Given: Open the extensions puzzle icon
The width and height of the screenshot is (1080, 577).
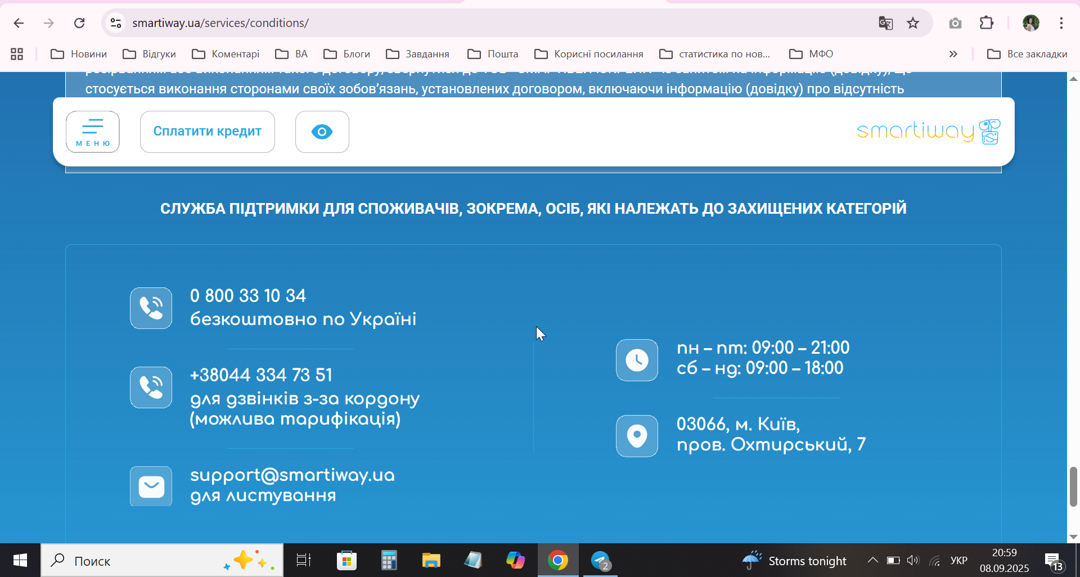Looking at the screenshot, I should point(987,23).
